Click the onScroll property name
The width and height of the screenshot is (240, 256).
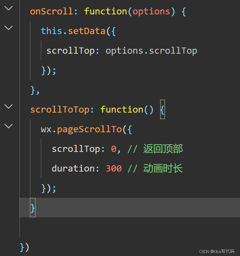(x=51, y=11)
